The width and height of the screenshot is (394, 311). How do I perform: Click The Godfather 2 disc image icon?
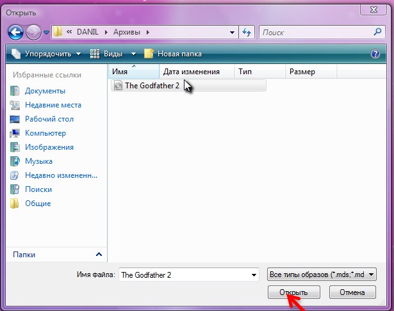tap(118, 86)
